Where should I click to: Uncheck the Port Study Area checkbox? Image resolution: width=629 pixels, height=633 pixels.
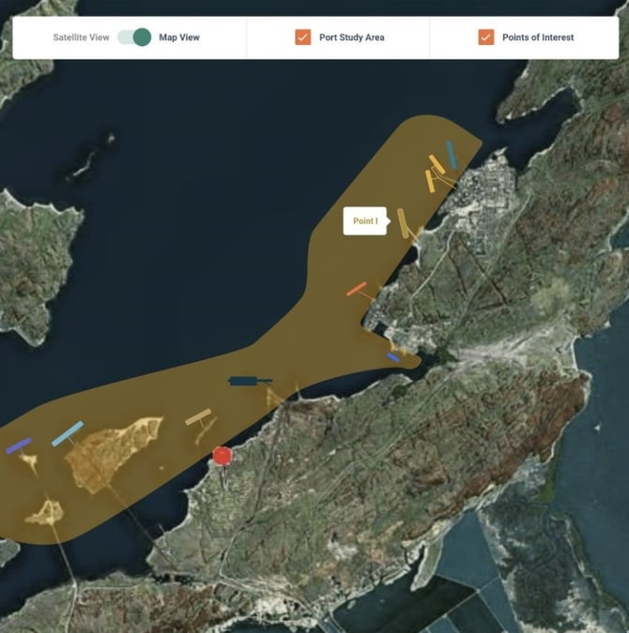302,38
